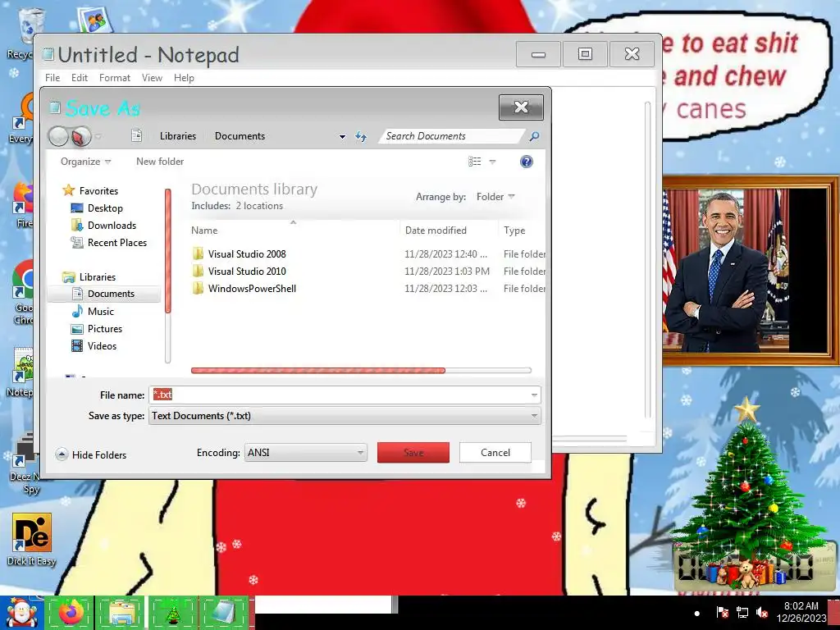Click the Santa Start button on taskbar
The image size is (840, 630).
pos(21,613)
